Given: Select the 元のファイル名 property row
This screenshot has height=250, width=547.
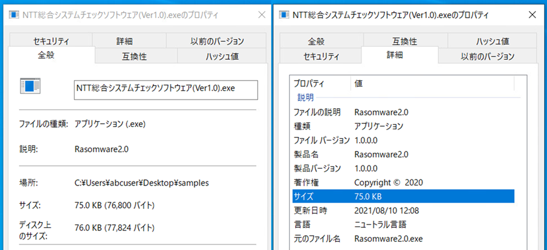Looking at the screenshot, I should click(x=404, y=239).
